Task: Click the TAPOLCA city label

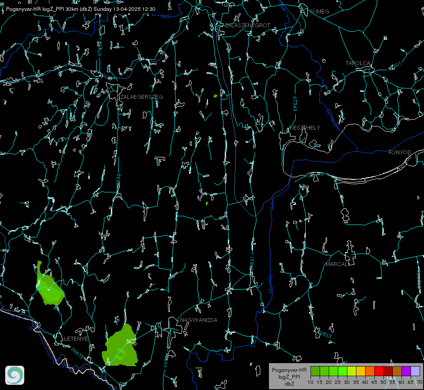Action: [358, 63]
